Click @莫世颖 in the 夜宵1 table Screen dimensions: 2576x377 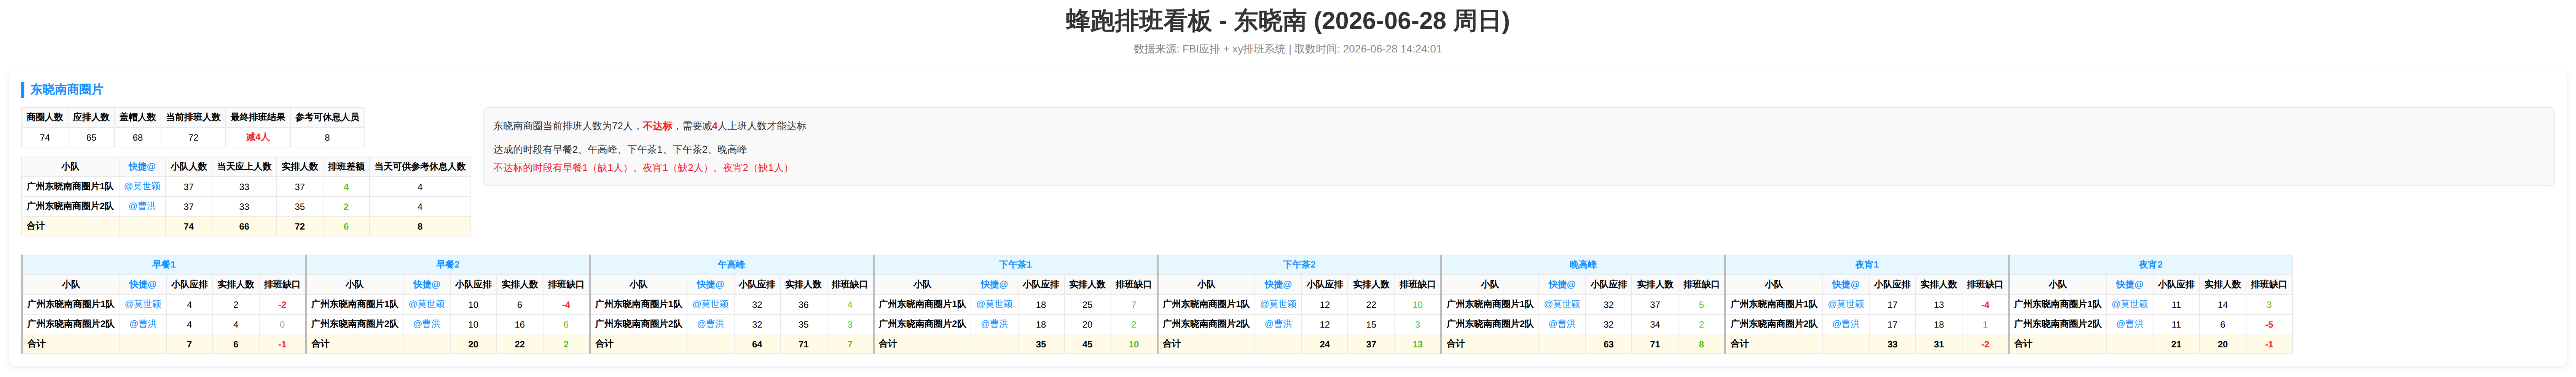pos(1846,304)
